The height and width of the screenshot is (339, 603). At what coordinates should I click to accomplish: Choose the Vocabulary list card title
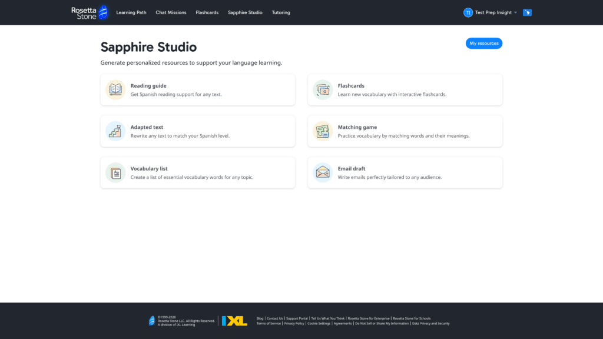pos(149,169)
